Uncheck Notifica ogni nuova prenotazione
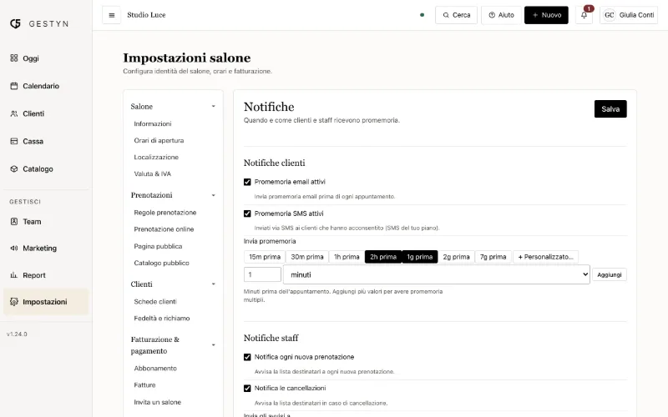 point(247,357)
